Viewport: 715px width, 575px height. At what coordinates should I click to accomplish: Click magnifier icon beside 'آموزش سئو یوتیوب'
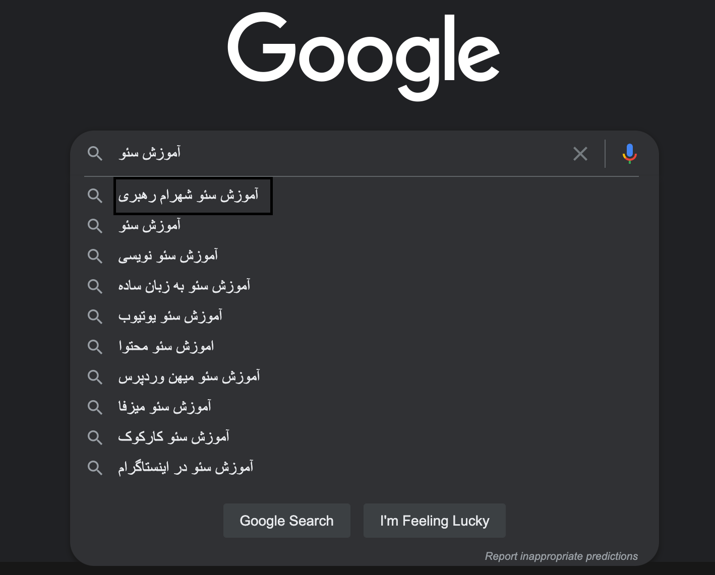pyautogui.click(x=95, y=316)
